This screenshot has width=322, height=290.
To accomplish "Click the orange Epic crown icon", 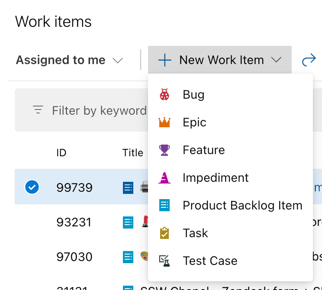I will click(164, 122).
